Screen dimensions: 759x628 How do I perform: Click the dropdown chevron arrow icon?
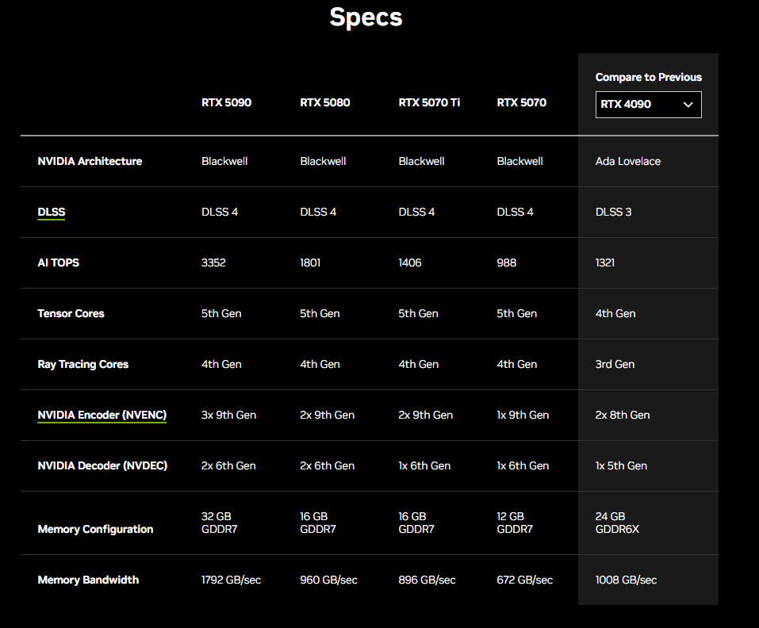pyautogui.click(x=688, y=105)
